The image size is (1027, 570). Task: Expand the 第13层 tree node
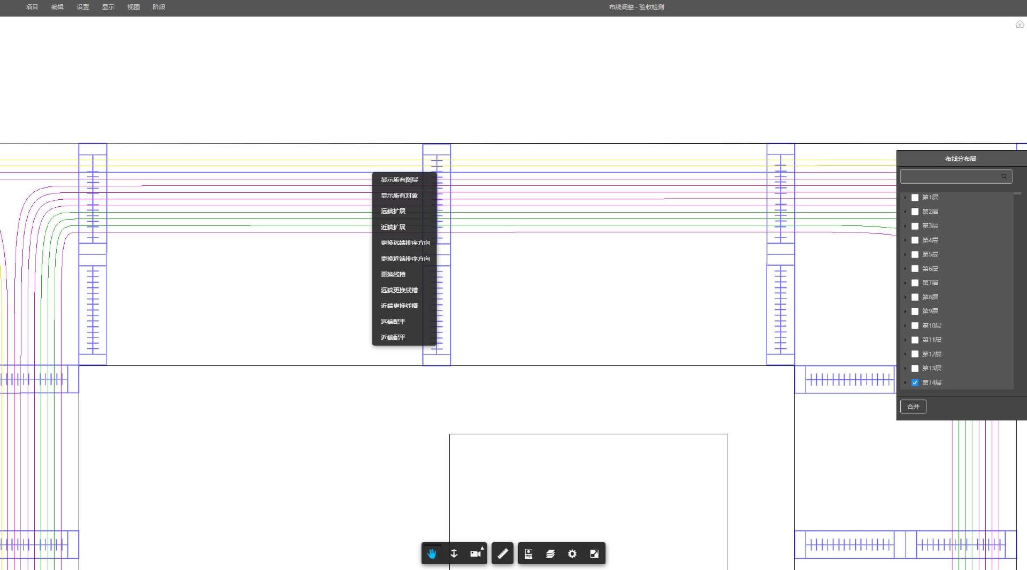click(905, 368)
